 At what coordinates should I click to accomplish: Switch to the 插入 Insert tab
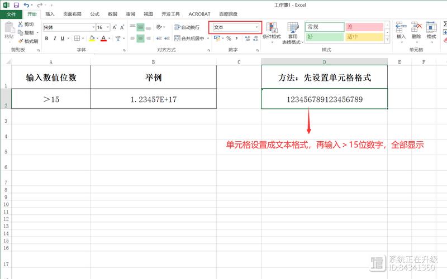click(50, 14)
